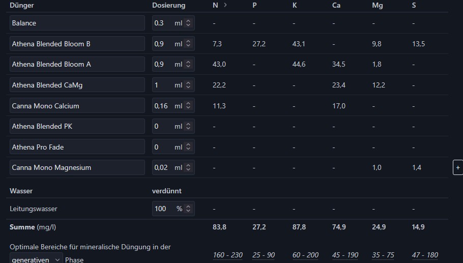
Task: Focus the Athena Blended CaMg name field
Action: tap(77, 85)
